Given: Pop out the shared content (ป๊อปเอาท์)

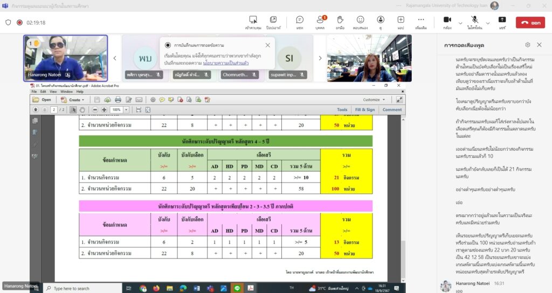Looking at the screenshot, I should 273,22.
